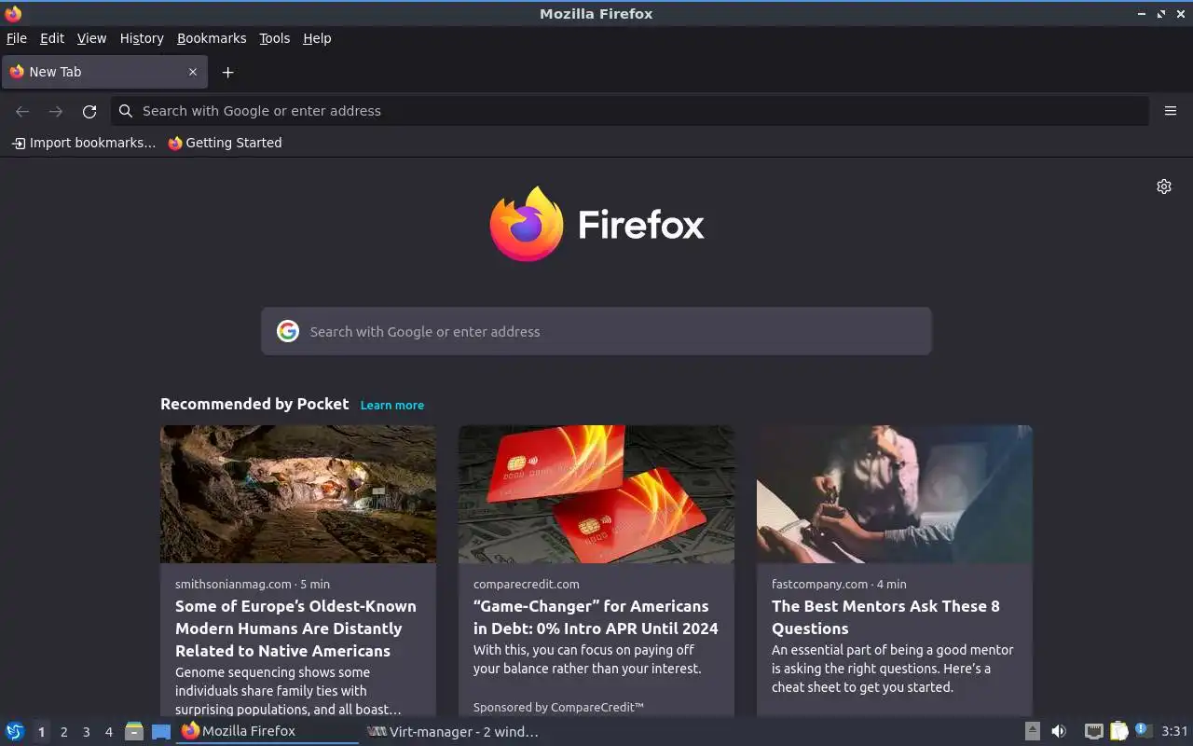Open the View menu
This screenshot has height=746, width=1193.
(91, 38)
